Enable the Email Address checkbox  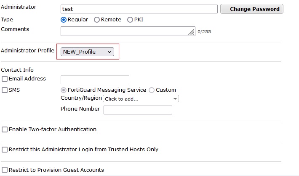(x=5, y=79)
